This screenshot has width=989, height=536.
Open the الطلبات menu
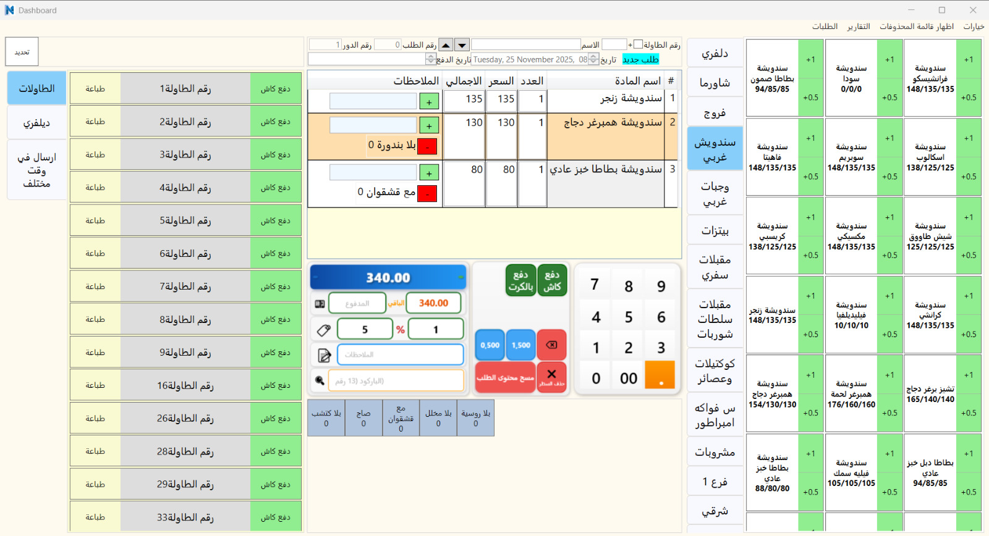coord(825,27)
